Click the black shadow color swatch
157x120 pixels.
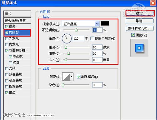105,23
